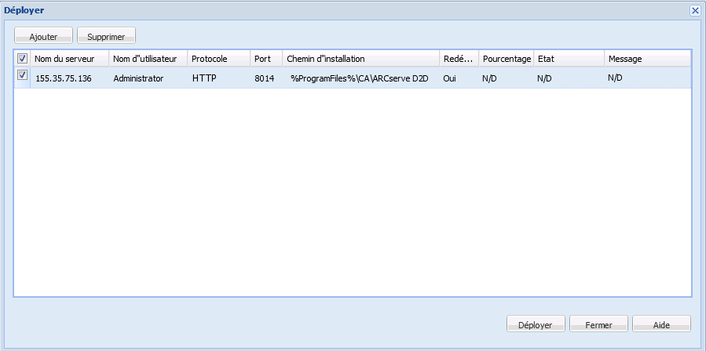706x351 pixels.
Task: Sort by Nom du serveur column header
Action: 69,59
